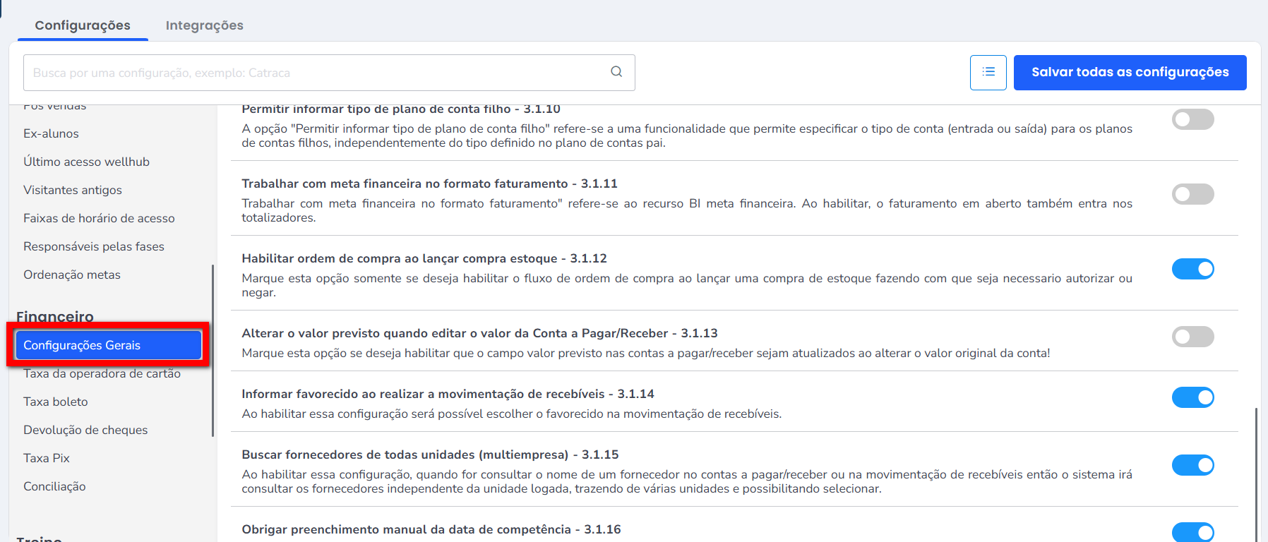Turn off informar favorecido toggle 3.1.14
This screenshot has height=542, width=1268.
pyautogui.click(x=1192, y=397)
